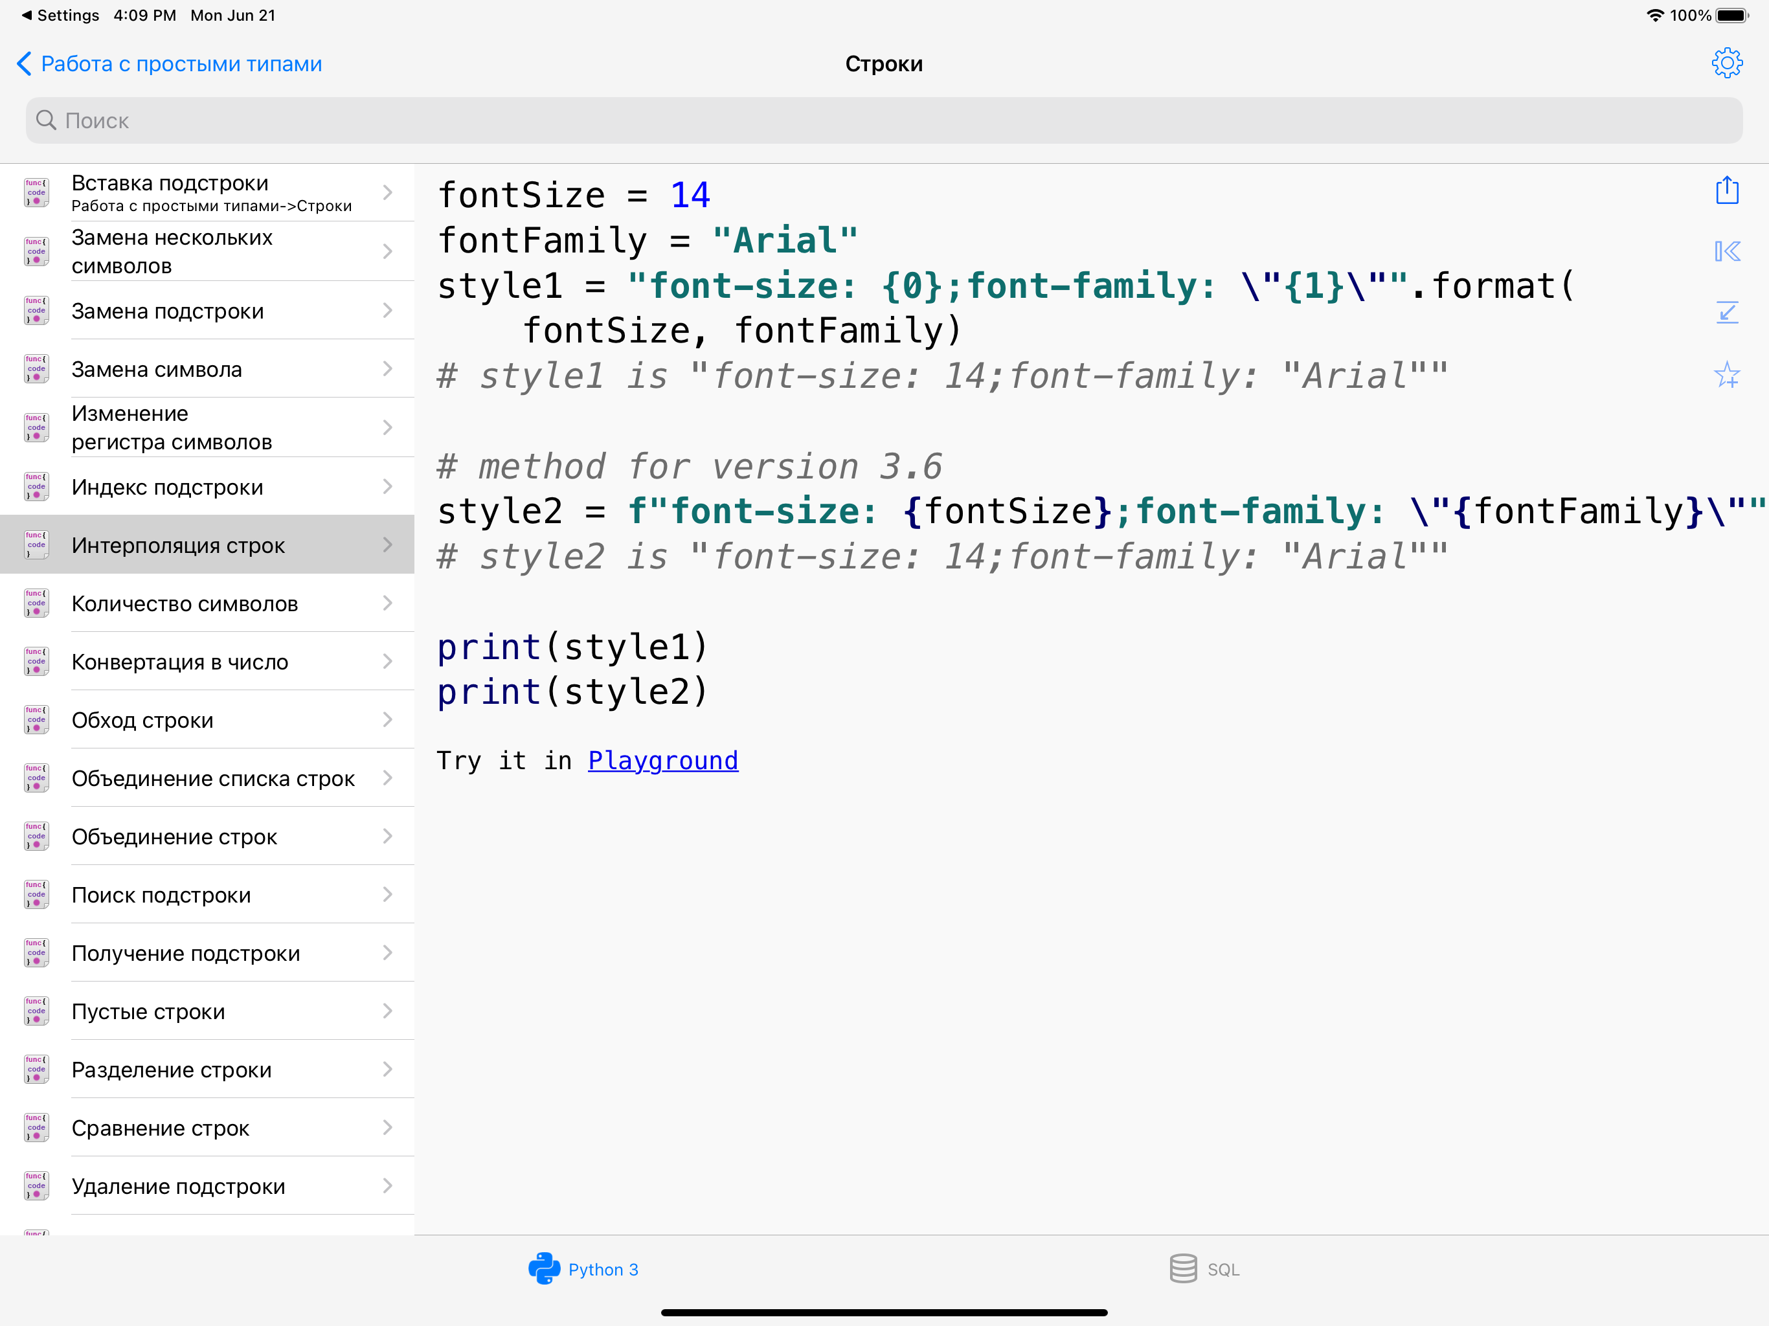
Task: Expand chevron of Замена символа row
Action: (388, 368)
